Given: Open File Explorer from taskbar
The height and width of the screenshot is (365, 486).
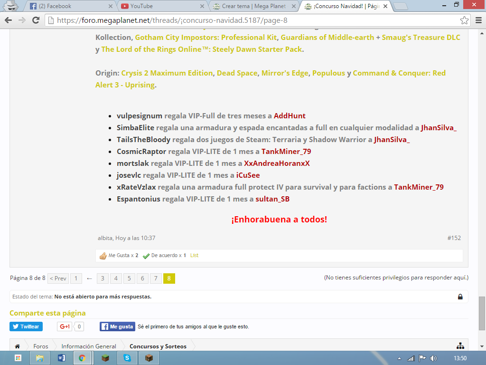Looking at the screenshot, I should coord(40,358).
